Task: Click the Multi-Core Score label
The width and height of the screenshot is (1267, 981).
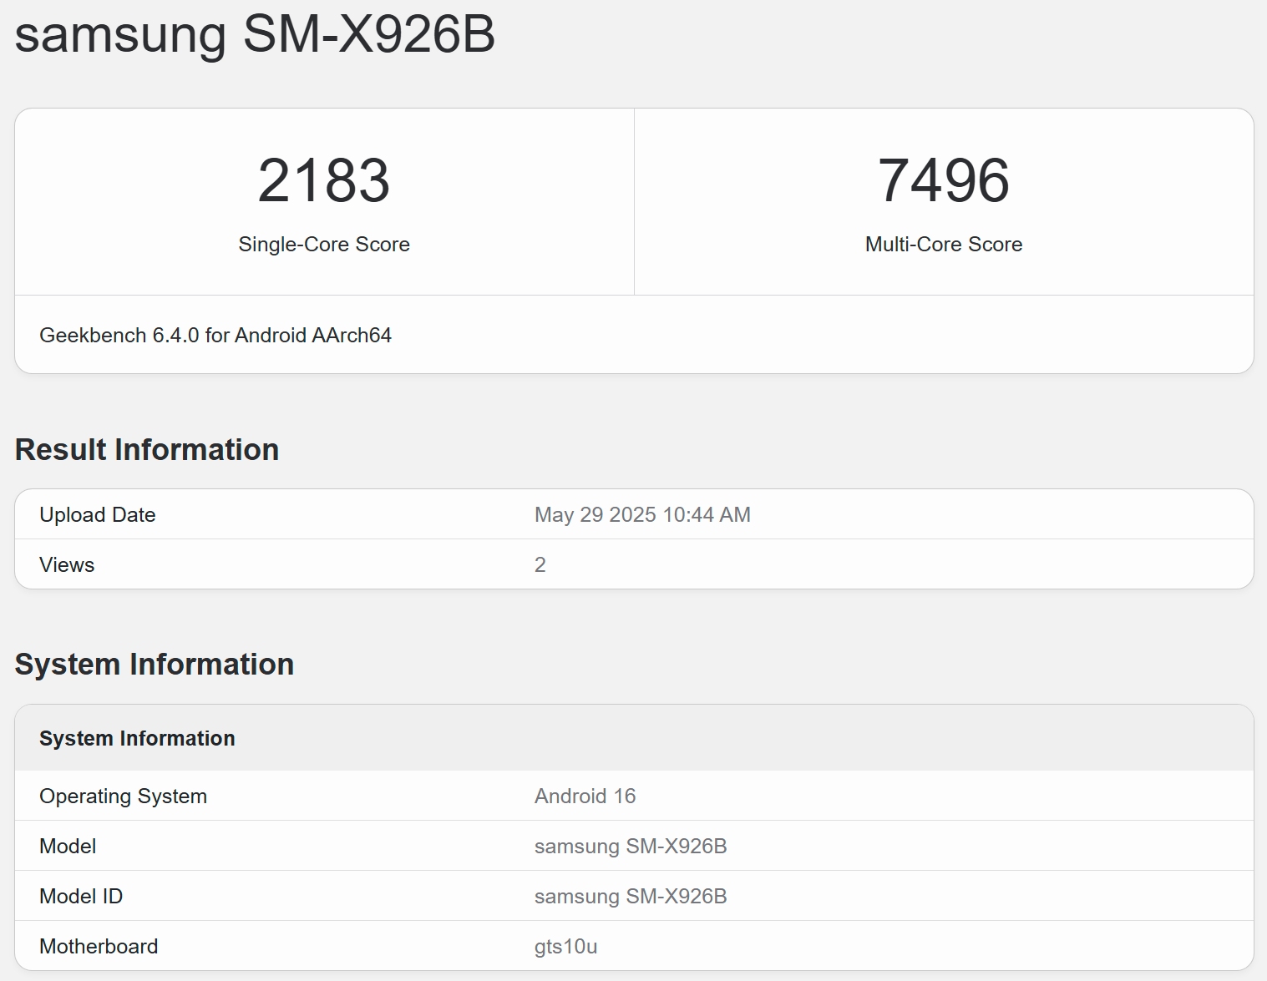Action: [x=944, y=245]
